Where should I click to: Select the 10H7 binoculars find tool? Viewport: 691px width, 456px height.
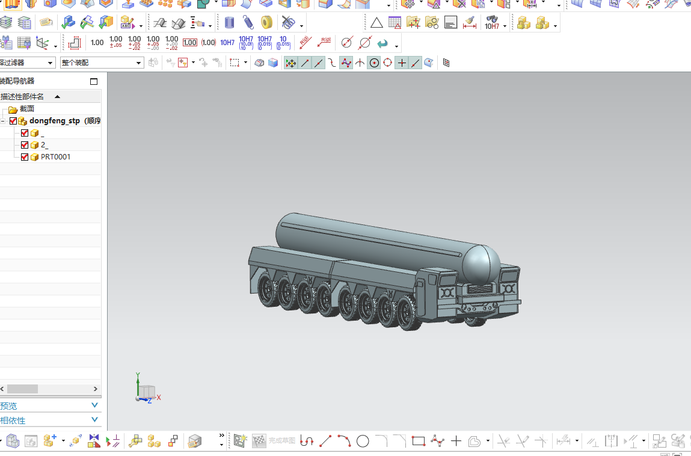pyautogui.click(x=492, y=23)
